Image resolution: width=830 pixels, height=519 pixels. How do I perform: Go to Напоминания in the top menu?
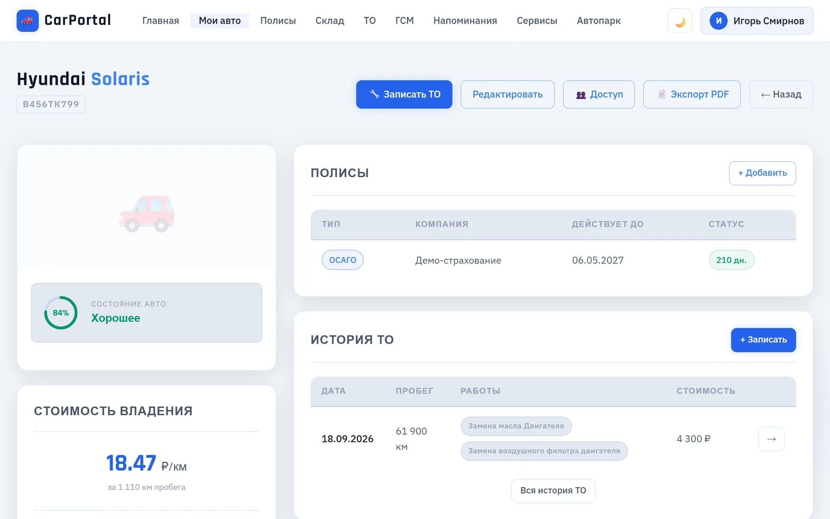pos(465,21)
